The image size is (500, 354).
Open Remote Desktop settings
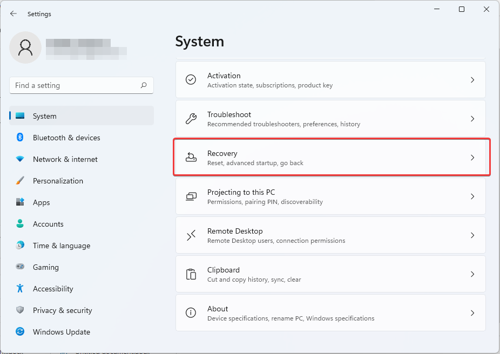pyautogui.click(x=332, y=235)
